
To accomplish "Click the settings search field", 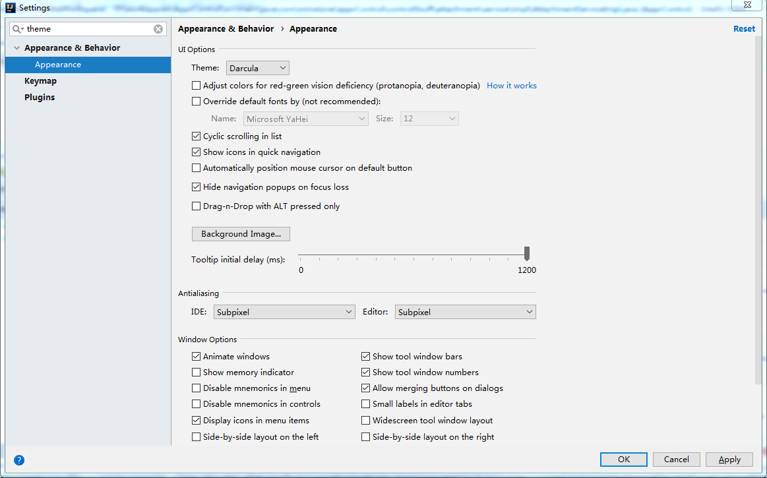I will (x=88, y=29).
